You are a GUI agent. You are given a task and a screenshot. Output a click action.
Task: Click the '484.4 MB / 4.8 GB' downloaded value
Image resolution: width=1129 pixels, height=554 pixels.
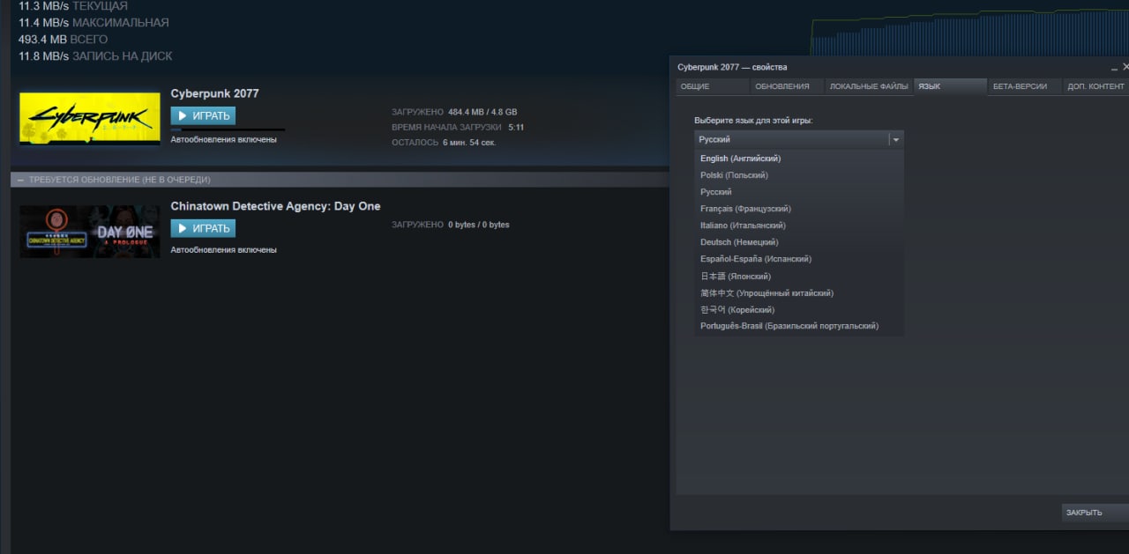click(482, 113)
